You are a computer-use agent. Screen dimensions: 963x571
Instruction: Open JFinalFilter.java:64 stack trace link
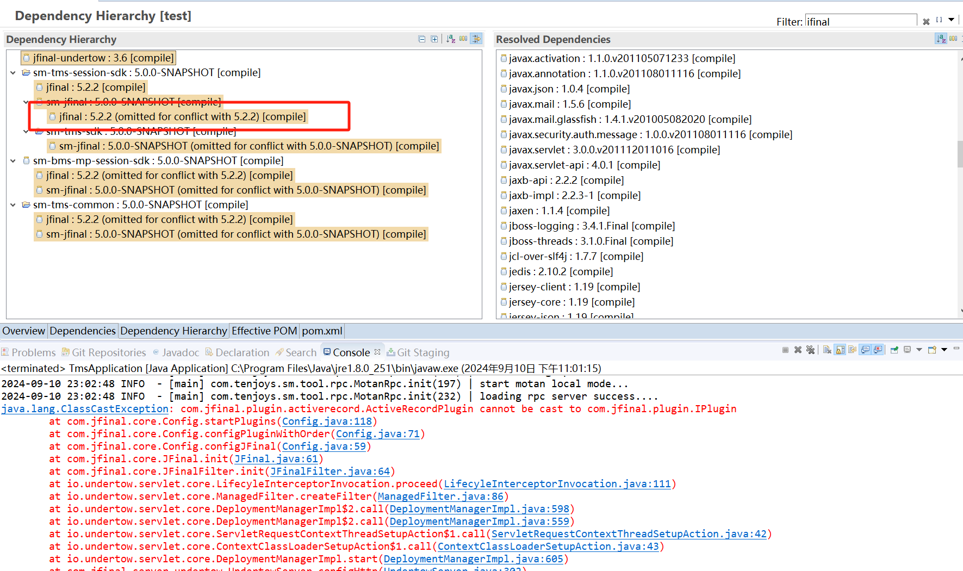point(330,471)
